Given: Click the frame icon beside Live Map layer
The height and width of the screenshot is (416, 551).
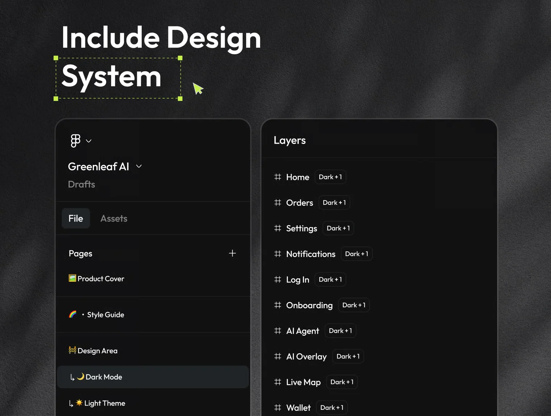Looking at the screenshot, I should coord(278,382).
